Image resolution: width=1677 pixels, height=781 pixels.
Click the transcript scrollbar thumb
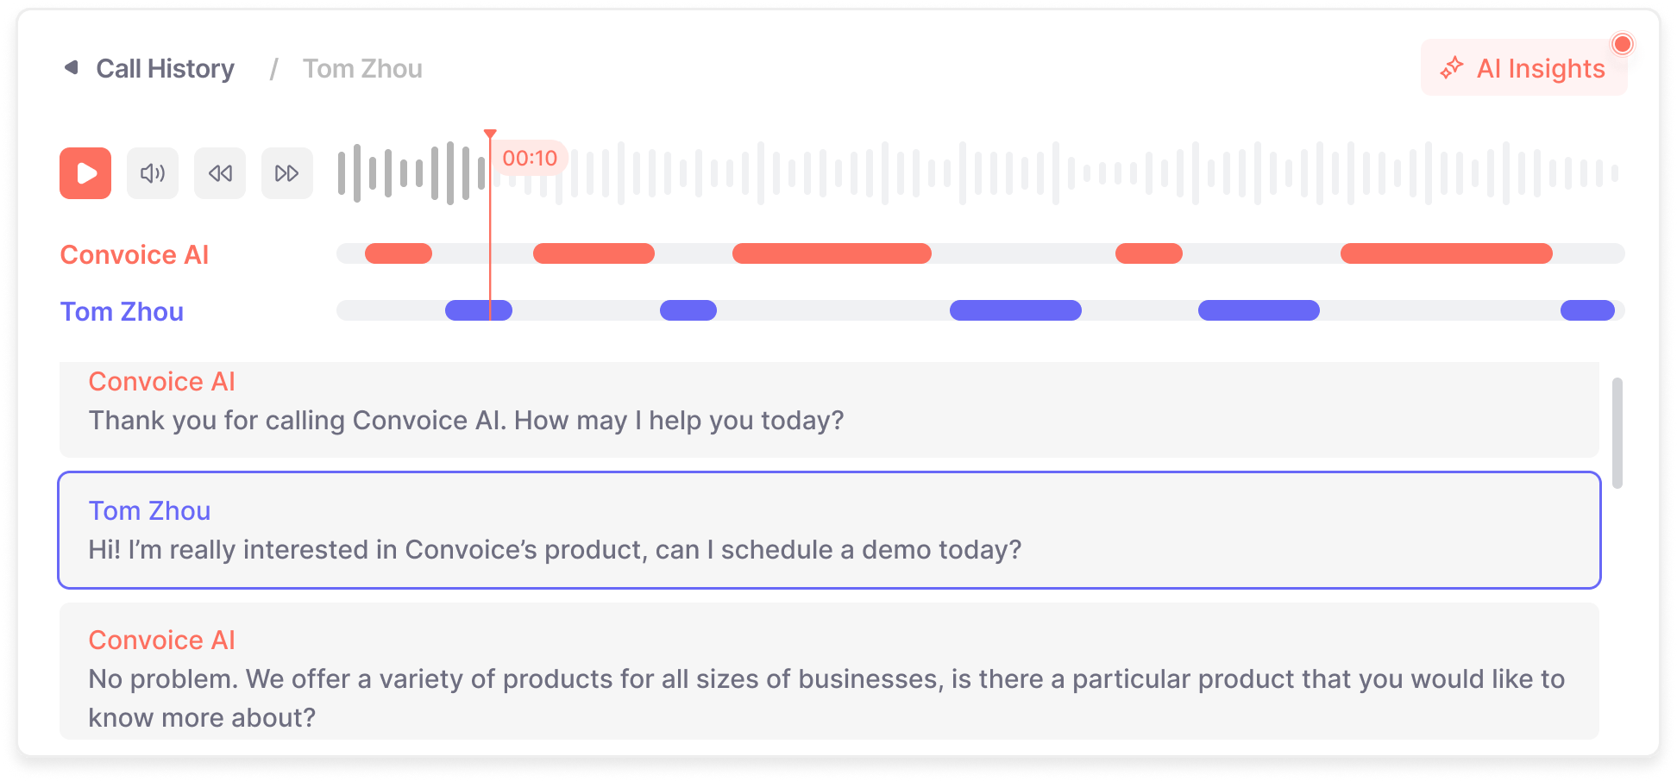pyautogui.click(x=1617, y=433)
